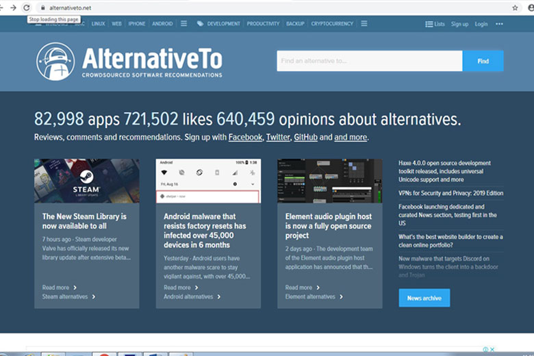Click the News archive button
This screenshot has height=356, width=534.
424,298
